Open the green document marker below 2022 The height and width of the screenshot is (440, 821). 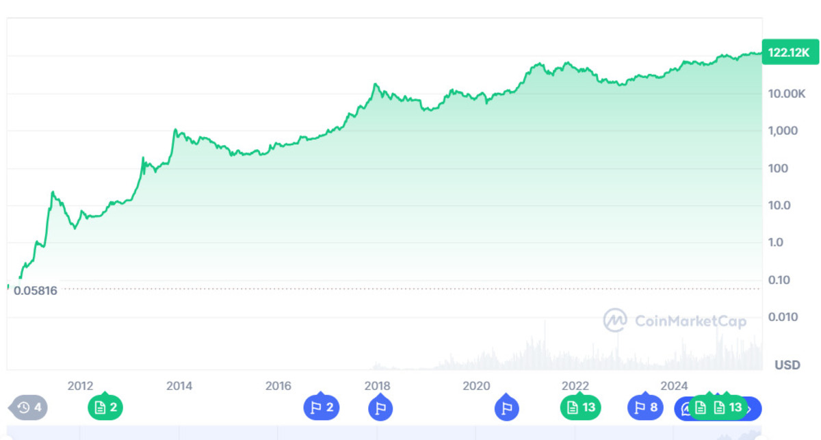point(579,408)
